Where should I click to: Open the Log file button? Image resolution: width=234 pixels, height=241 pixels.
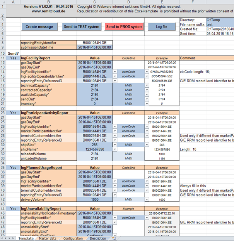tap(161, 27)
